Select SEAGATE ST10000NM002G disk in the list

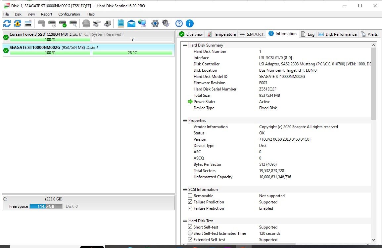(x=88, y=50)
